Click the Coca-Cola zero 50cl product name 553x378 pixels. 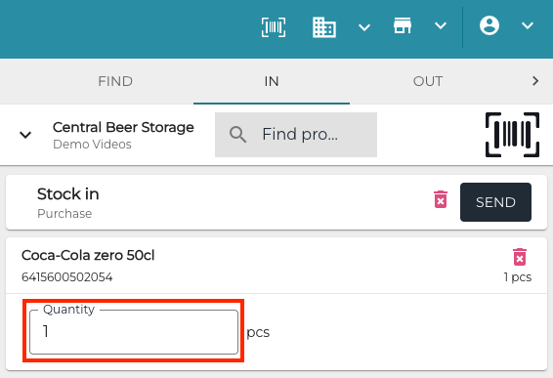[x=88, y=255]
